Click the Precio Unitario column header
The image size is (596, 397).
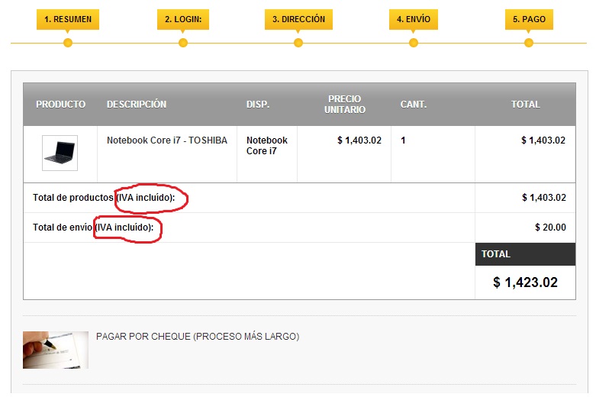pyautogui.click(x=344, y=104)
